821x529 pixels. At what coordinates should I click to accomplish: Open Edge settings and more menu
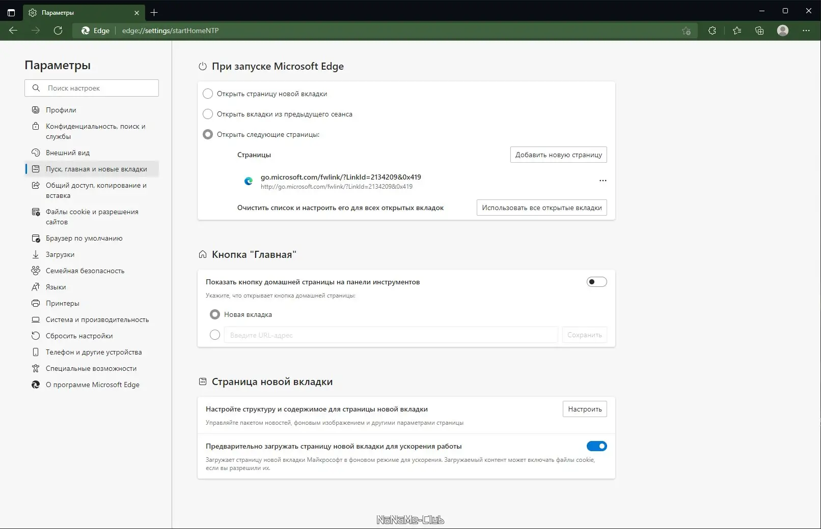tap(806, 31)
